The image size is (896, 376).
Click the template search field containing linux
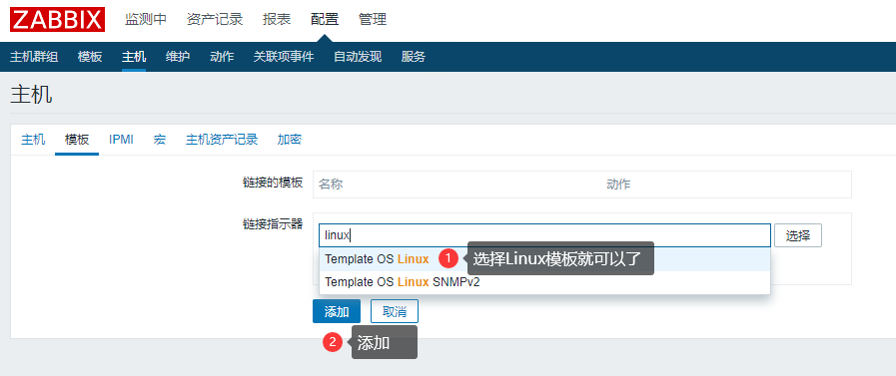click(544, 235)
